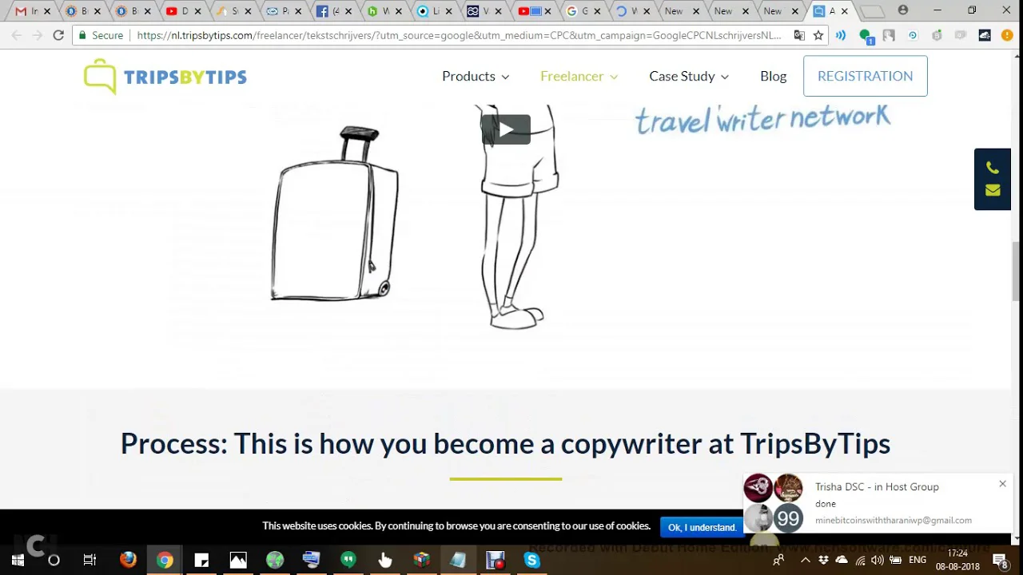Switch to Google Chrome on the taskbar

tap(165, 561)
